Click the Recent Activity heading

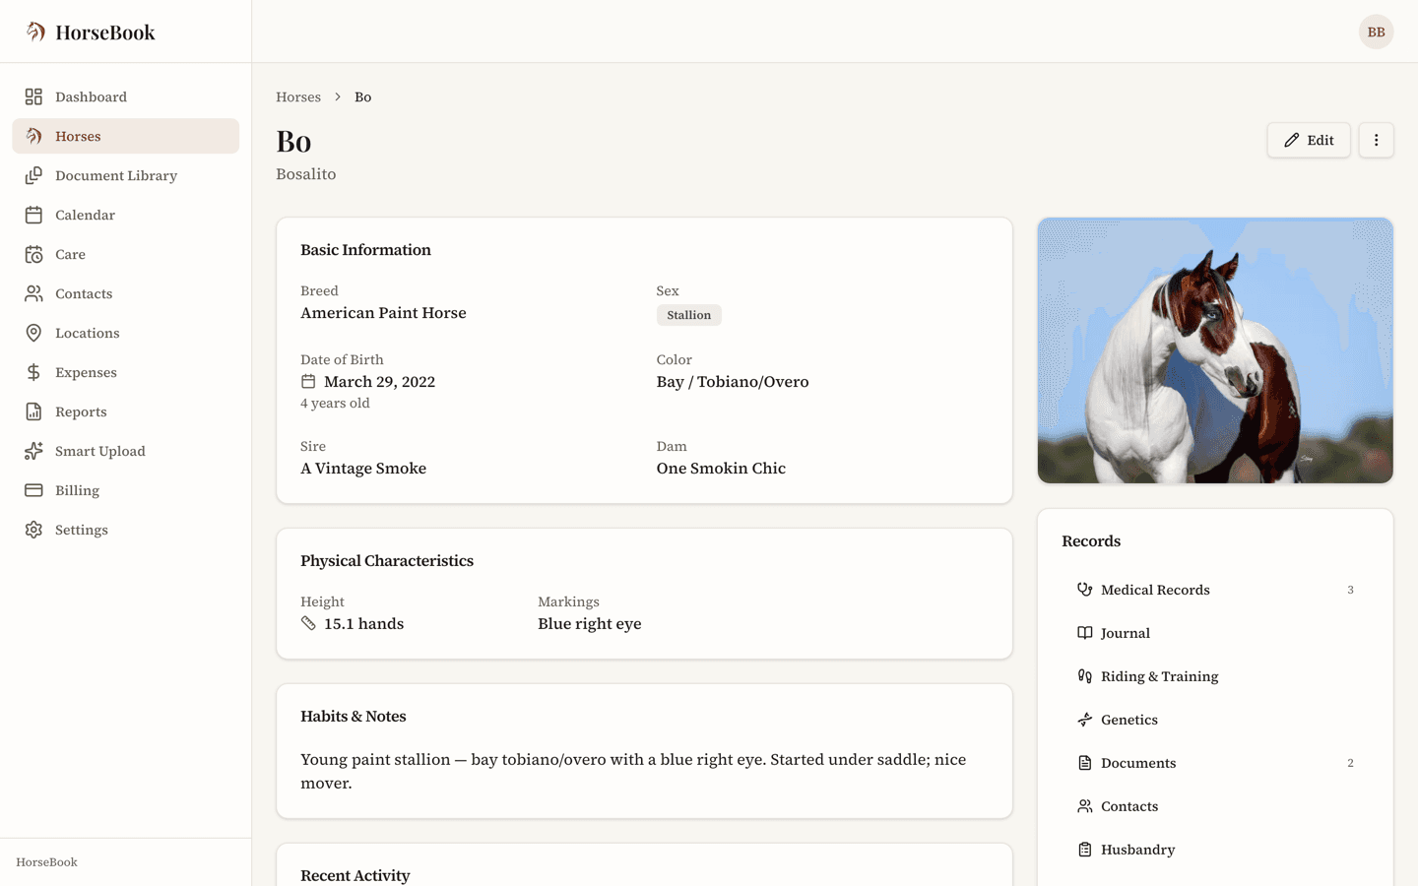coord(354,875)
